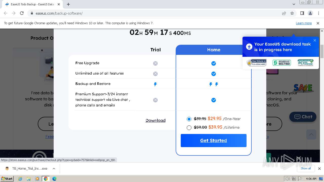Click the Backup and Restore feature text

pos(93,84)
